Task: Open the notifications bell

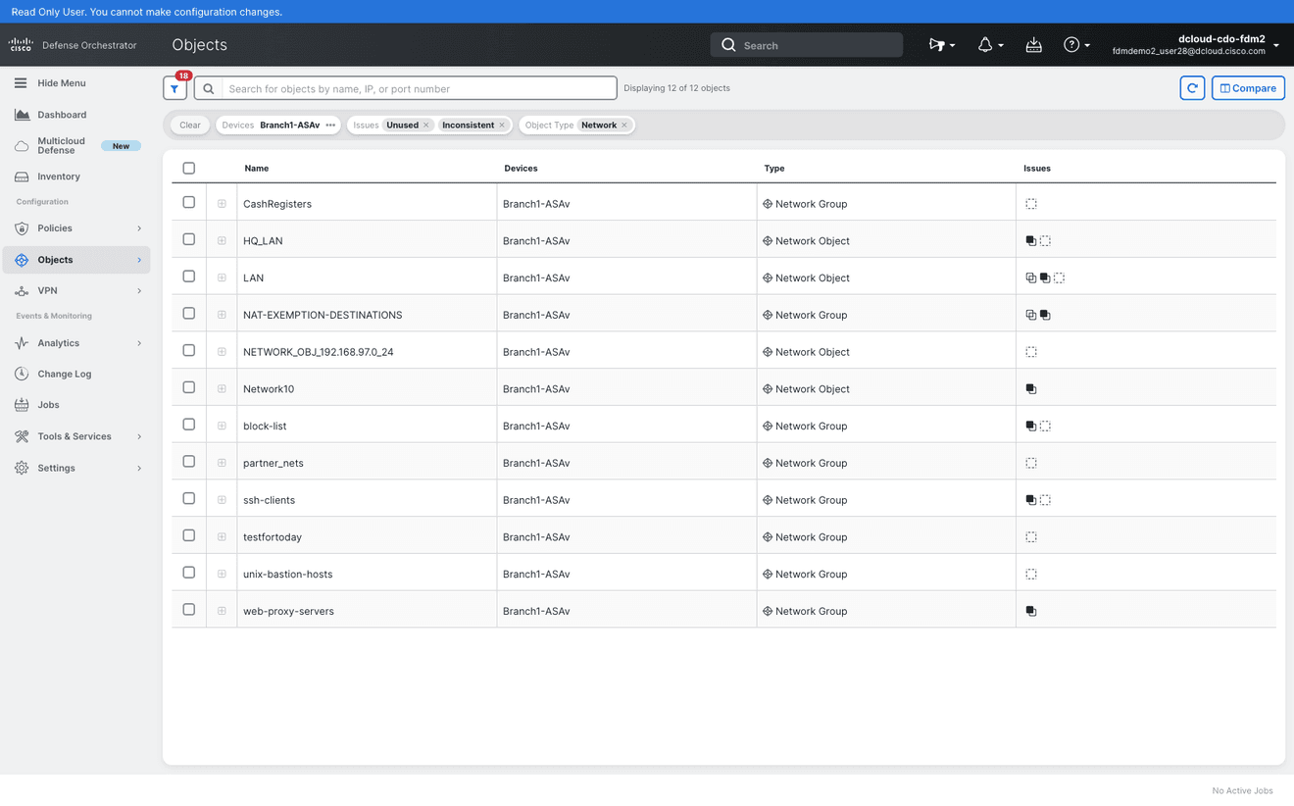Action: [x=985, y=45]
